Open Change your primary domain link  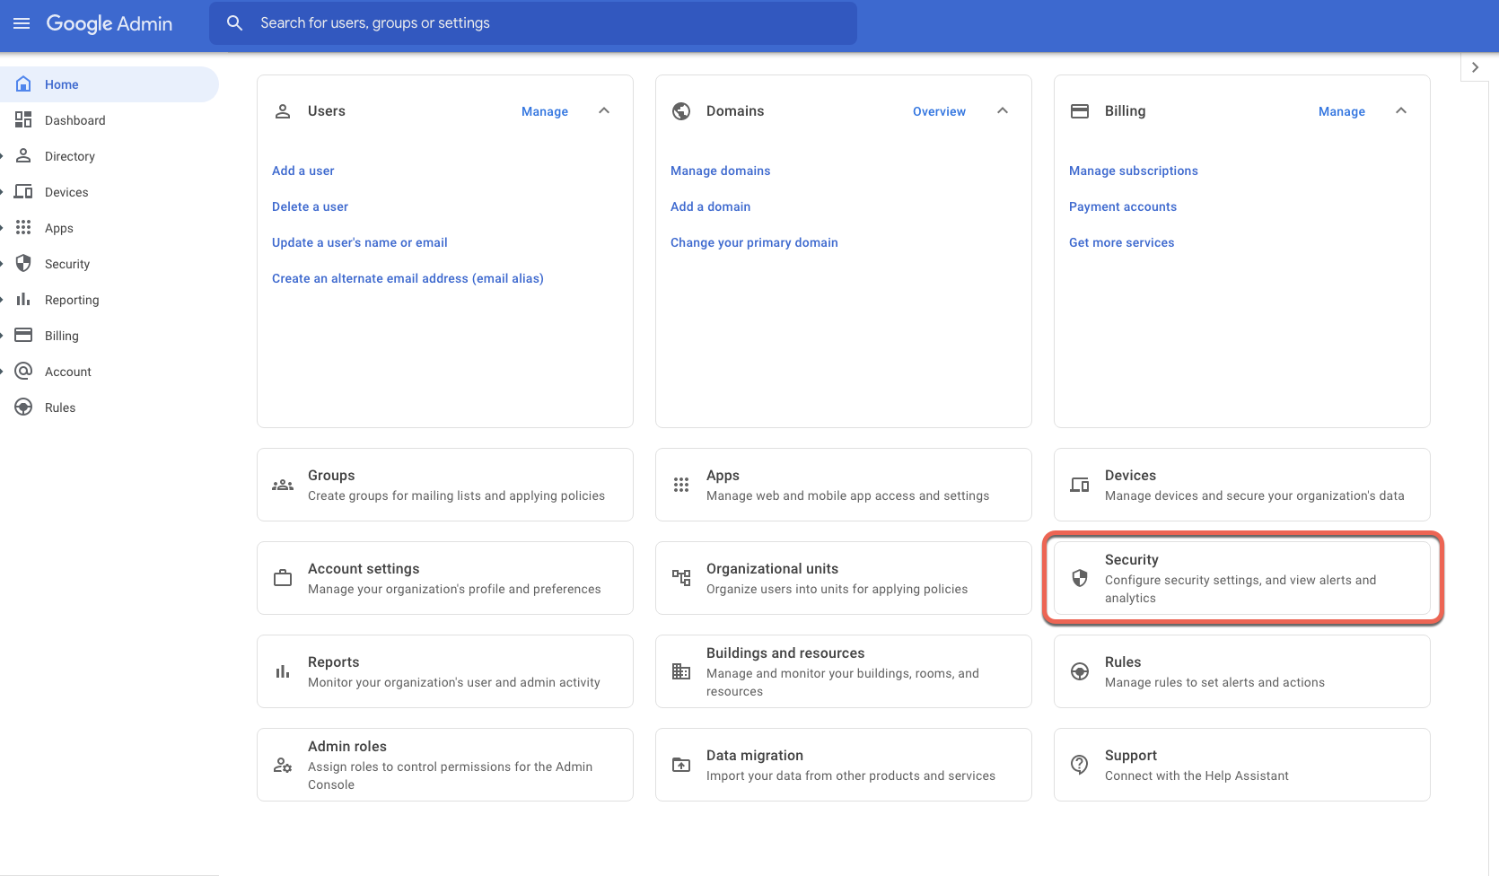[754, 242]
